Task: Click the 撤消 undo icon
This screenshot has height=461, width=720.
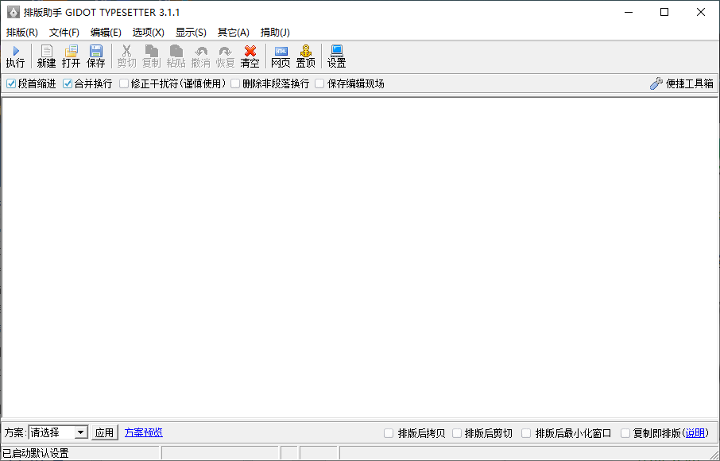Action: [x=201, y=51]
